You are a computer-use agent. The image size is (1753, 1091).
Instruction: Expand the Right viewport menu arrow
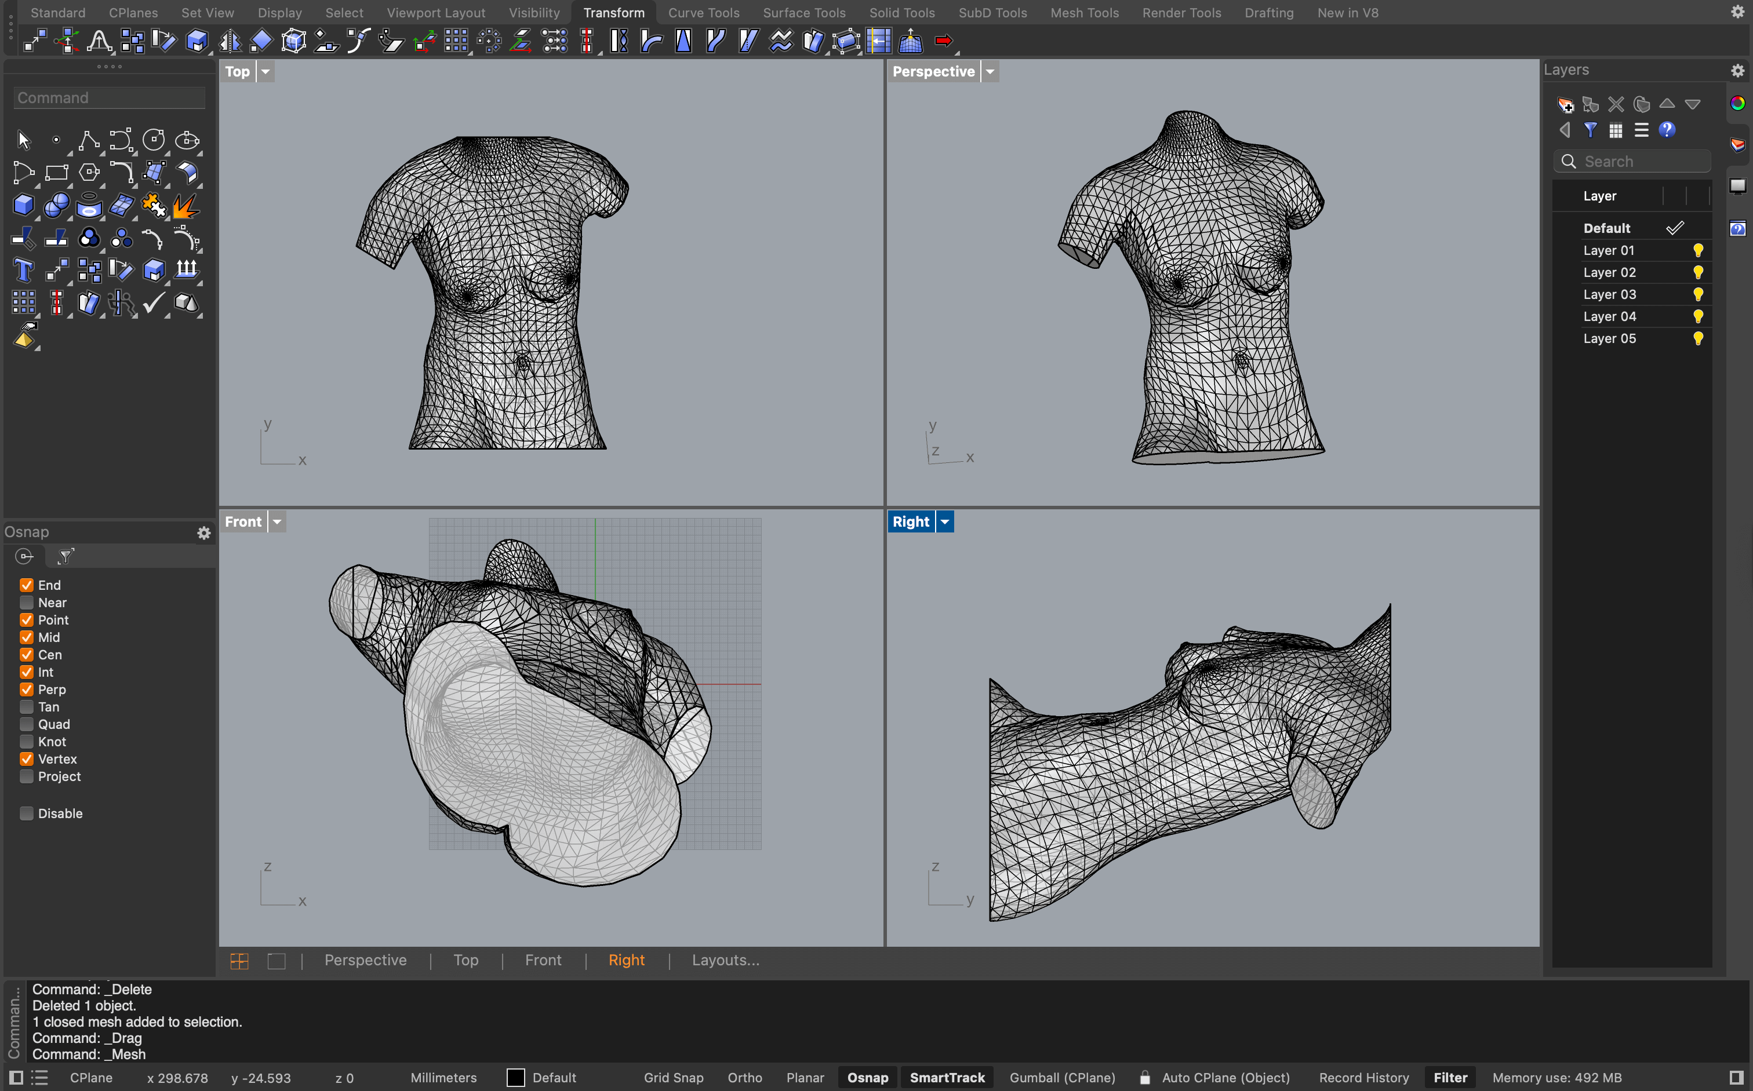click(x=944, y=521)
